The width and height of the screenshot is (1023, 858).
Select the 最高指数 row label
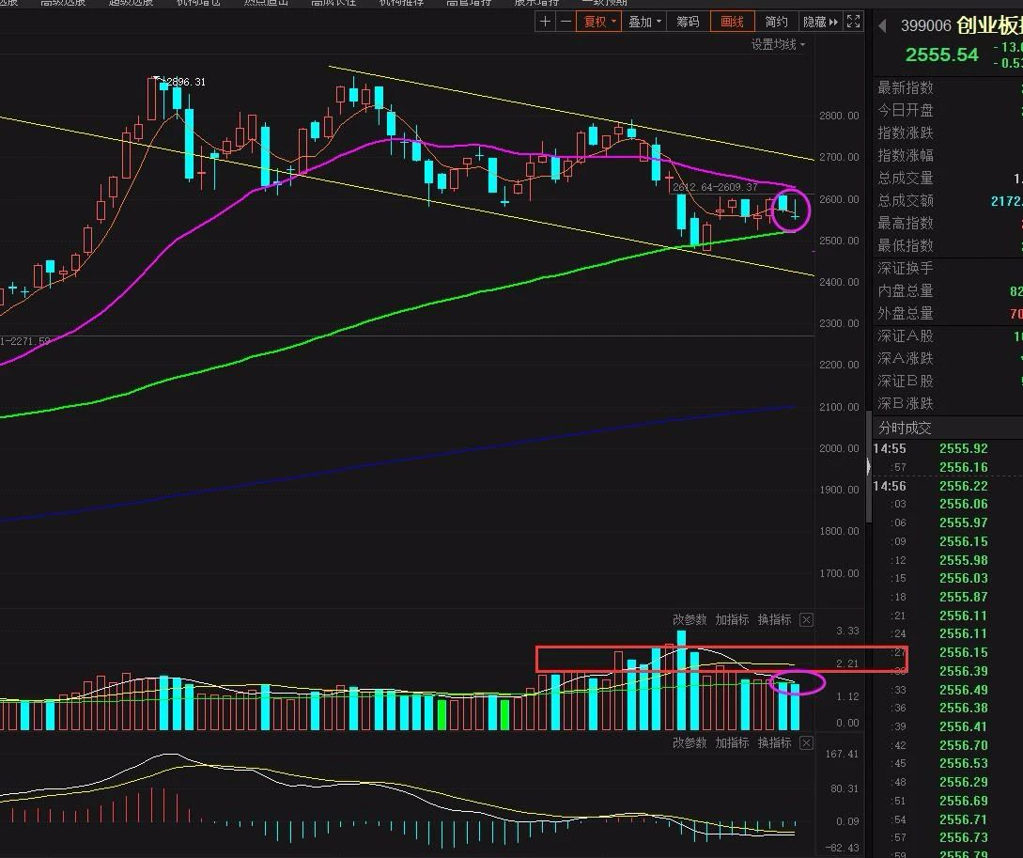click(905, 223)
